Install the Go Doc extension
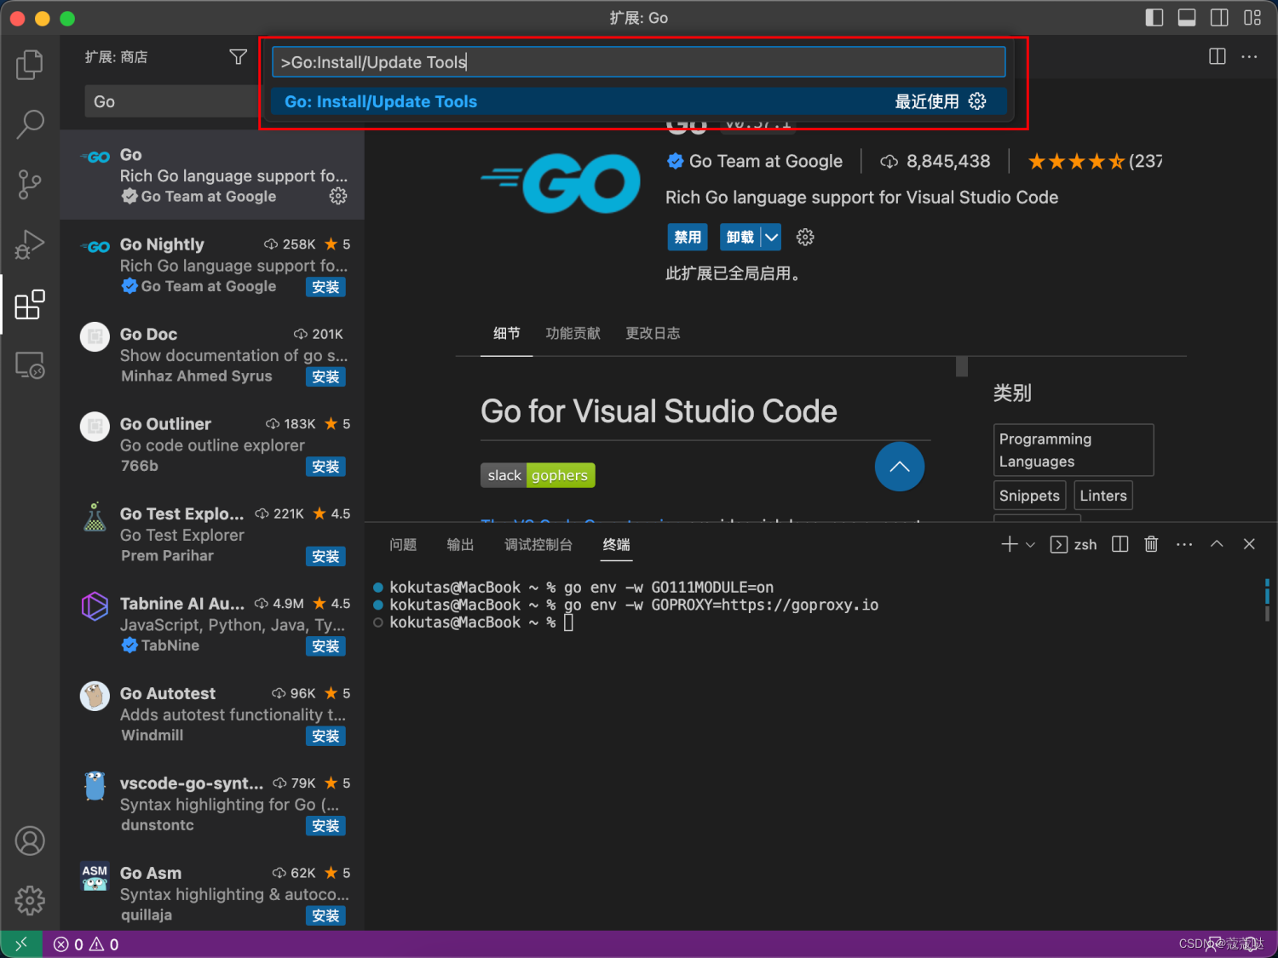The width and height of the screenshot is (1278, 958). coord(325,376)
